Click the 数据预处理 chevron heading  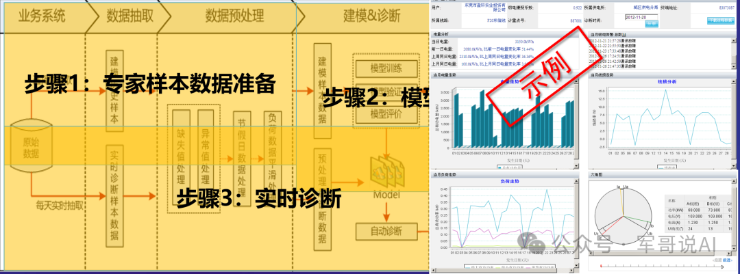coord(234,16)
